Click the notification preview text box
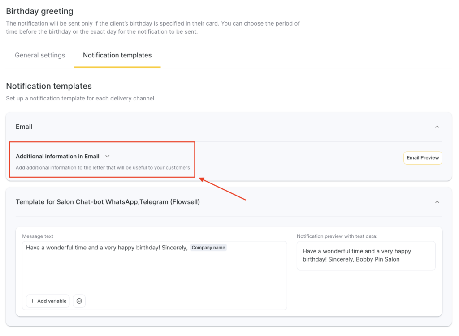 tap(366, 255)
